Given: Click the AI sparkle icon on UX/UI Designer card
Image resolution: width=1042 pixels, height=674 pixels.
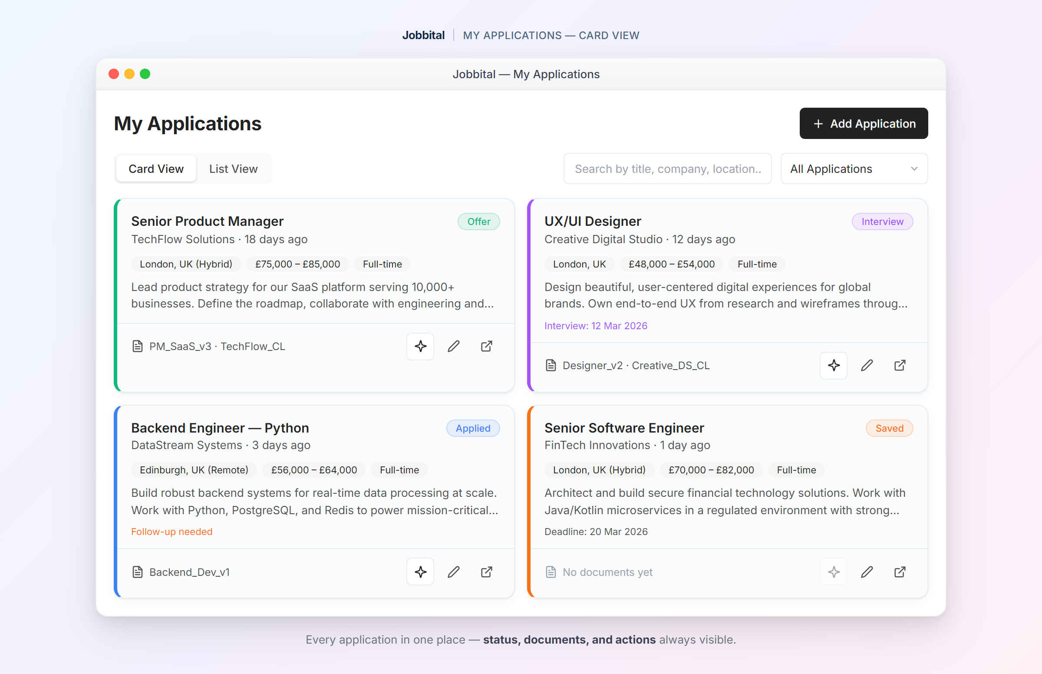Looking at the screenshot, I should pyautogui.click(x=833, y=366).
